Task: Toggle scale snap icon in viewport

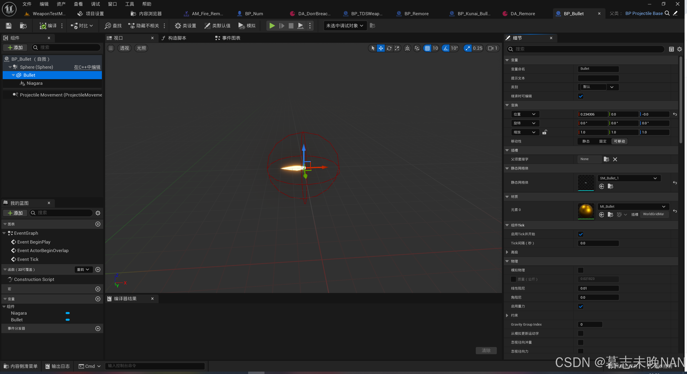Action: click(467, 48)
